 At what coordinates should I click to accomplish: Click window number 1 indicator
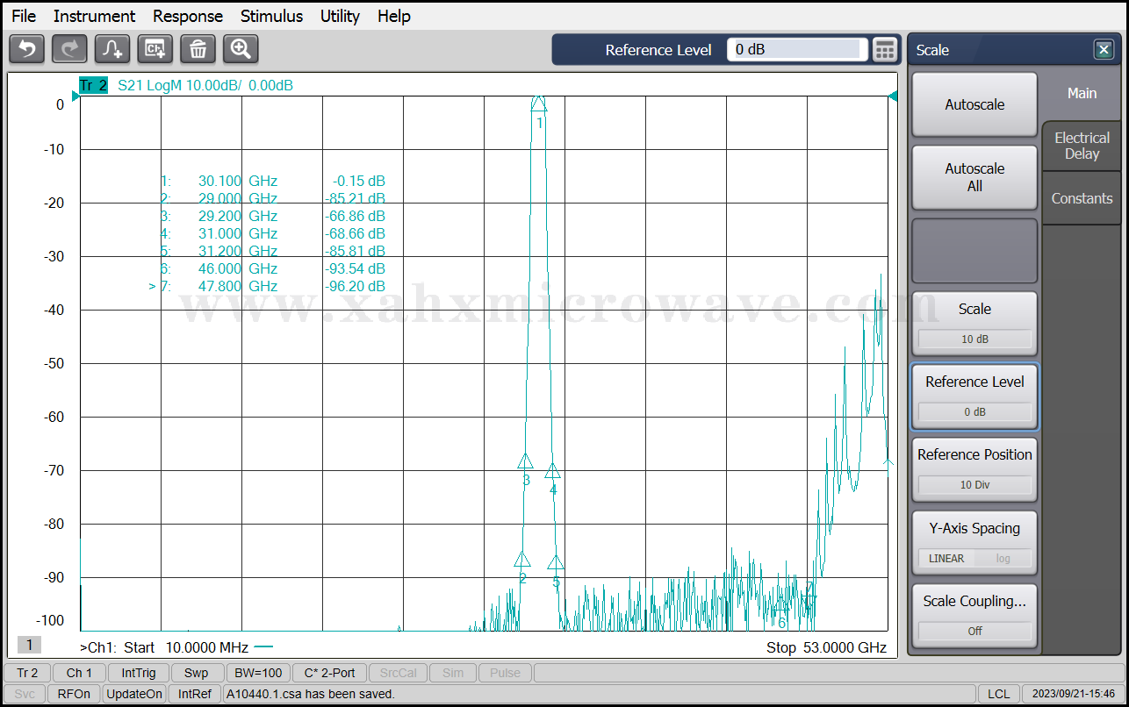click(29, 645)
